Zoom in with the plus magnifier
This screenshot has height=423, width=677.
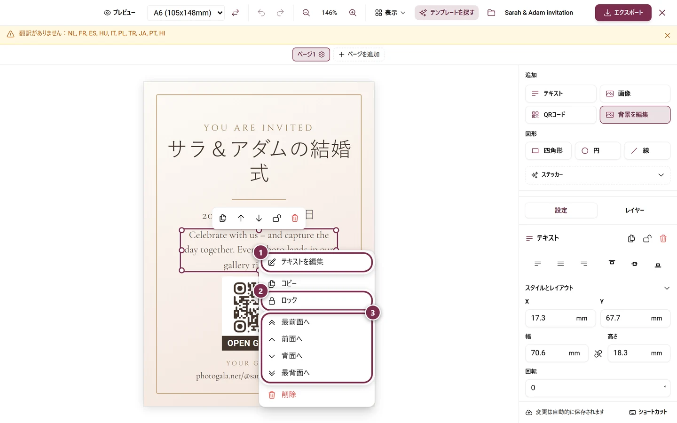tap(353, 13)
